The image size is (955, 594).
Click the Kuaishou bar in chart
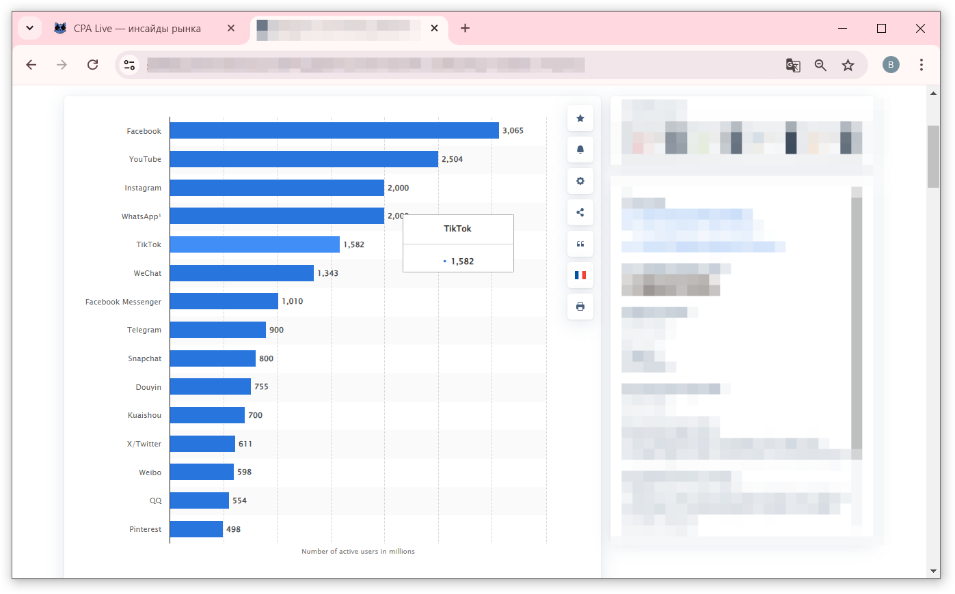207,415
